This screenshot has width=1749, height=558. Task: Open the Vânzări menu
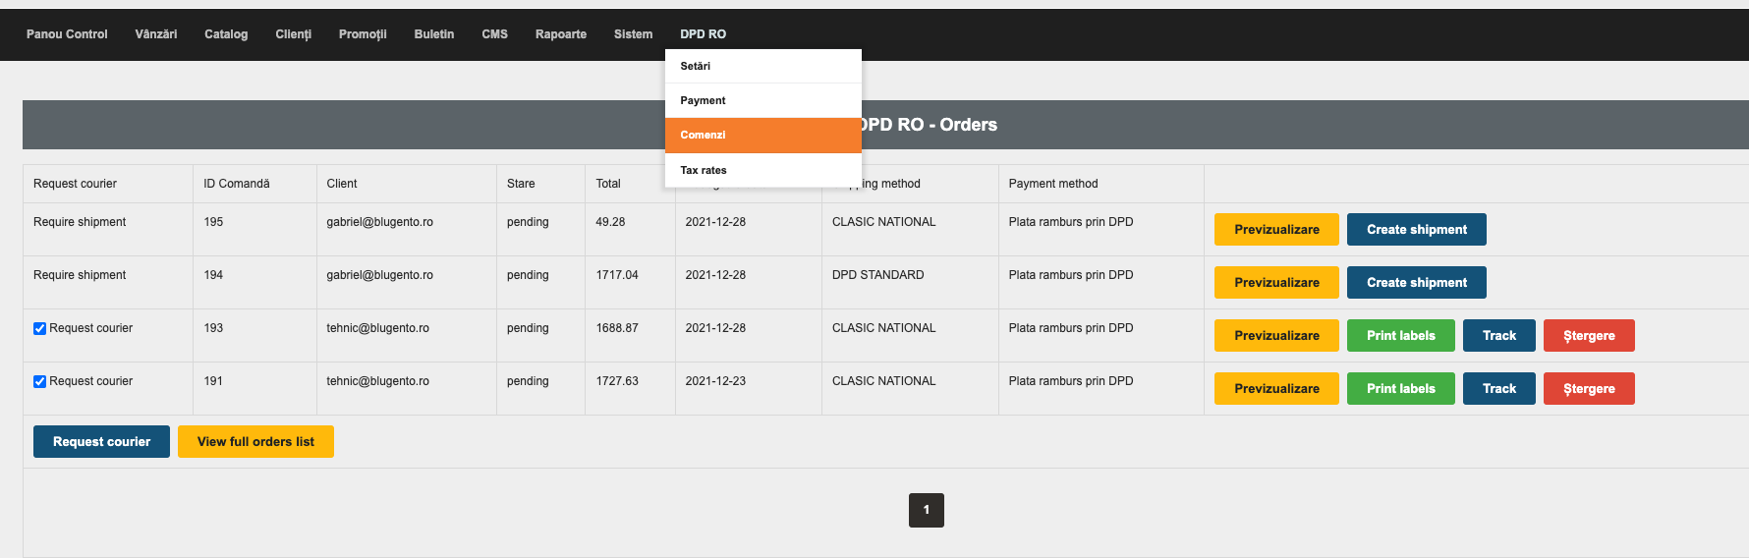pyautogui.click(x=156, y=34)
